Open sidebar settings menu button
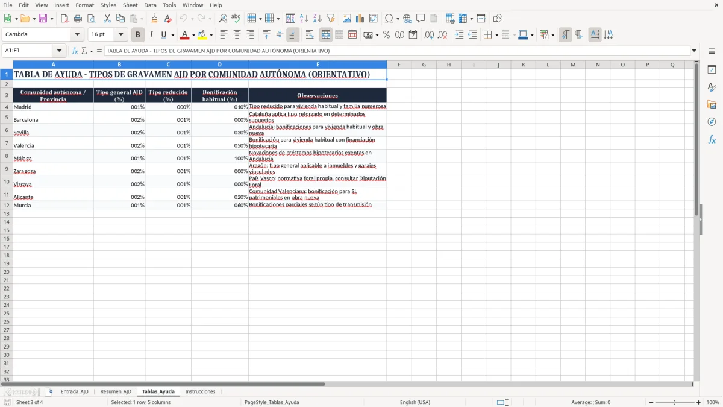Image resolution: width=723 pixels, height=407 pixels. coord(712,52)
